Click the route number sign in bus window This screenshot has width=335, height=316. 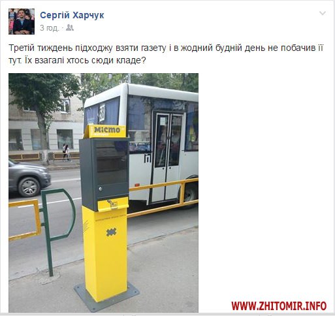(102, 113)
